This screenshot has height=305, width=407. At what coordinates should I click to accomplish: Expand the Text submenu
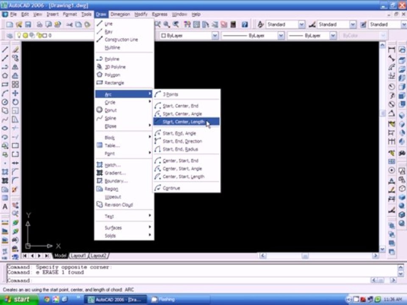pyautogui.click(x=124, y=216)
